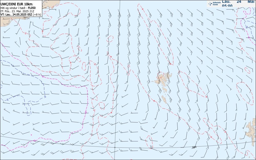
Task: Click the "60N" latitude label
Action: pyautogui.click(x=194, y=147)
